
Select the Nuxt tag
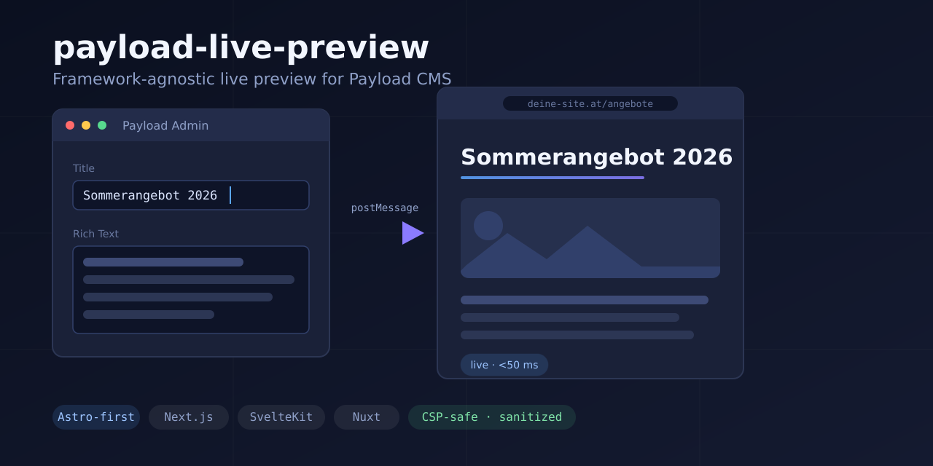(x=367, y=417)
